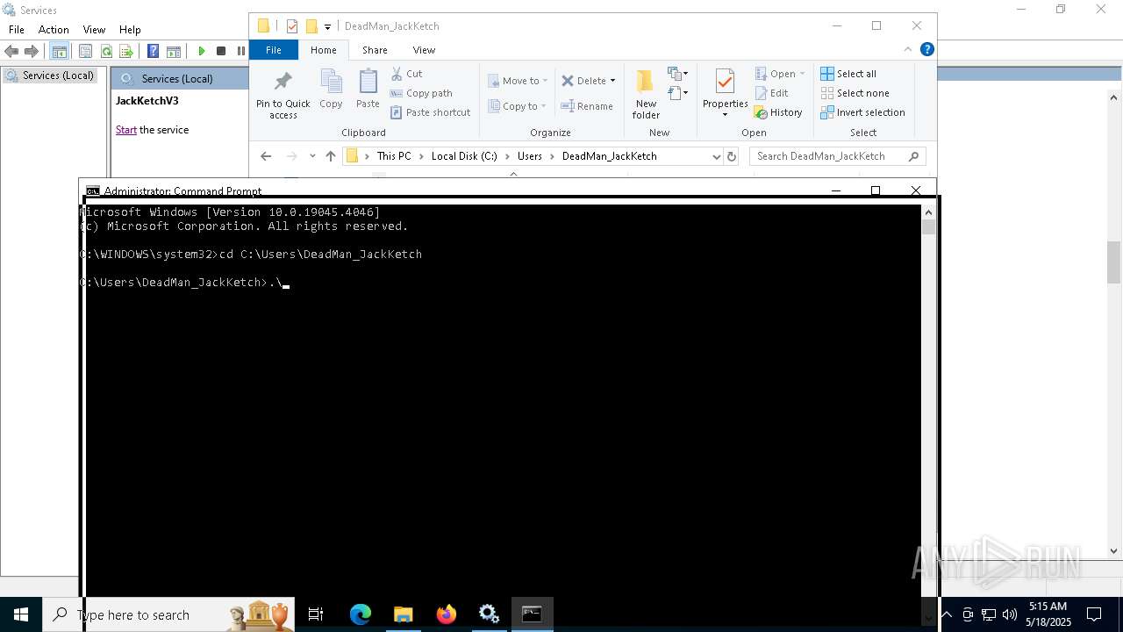
Task: Open the Action menu in Services
Action: click(x=54, y=30)
